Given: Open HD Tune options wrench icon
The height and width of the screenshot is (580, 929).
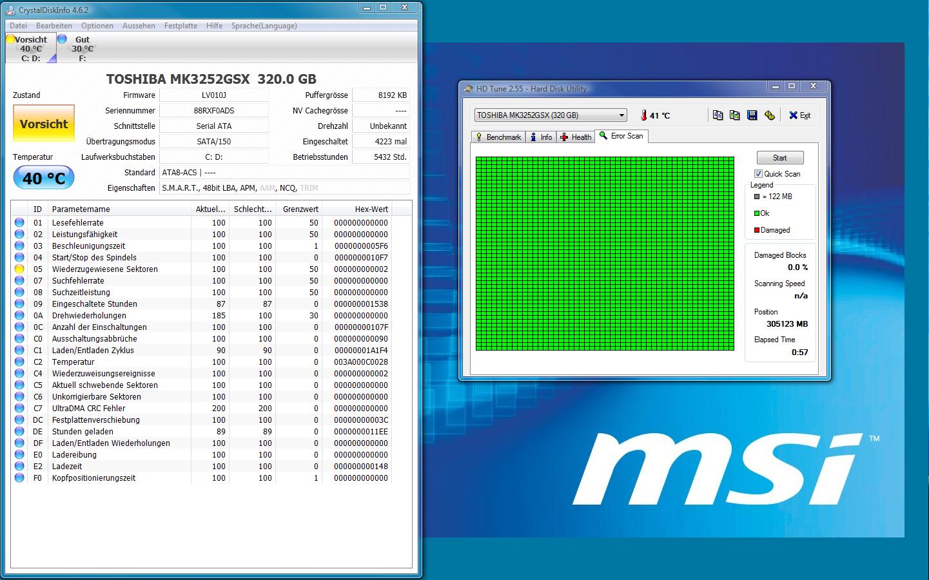Looking at the screenshot, I should pos(769,115).
